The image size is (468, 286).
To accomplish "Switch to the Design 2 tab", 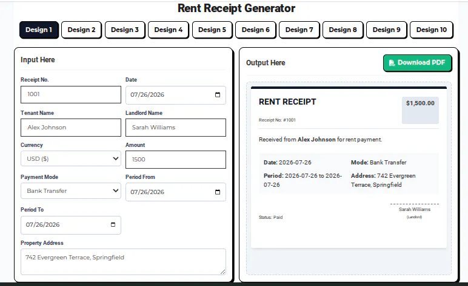I will tap(81, 30).
